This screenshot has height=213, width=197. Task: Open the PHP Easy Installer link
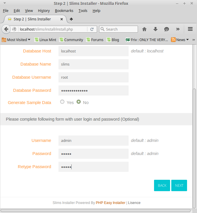coord(110,203)
